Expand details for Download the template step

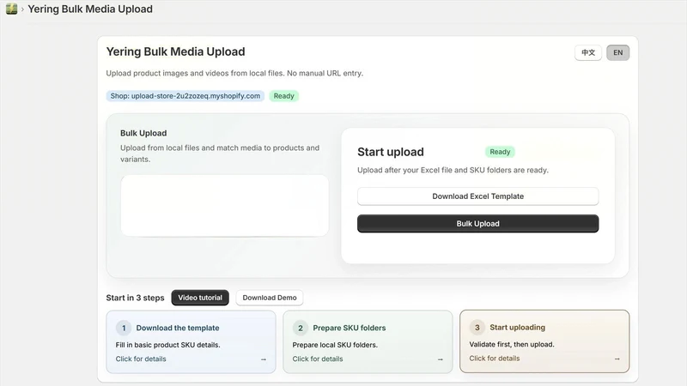click(x=141, y=359)
